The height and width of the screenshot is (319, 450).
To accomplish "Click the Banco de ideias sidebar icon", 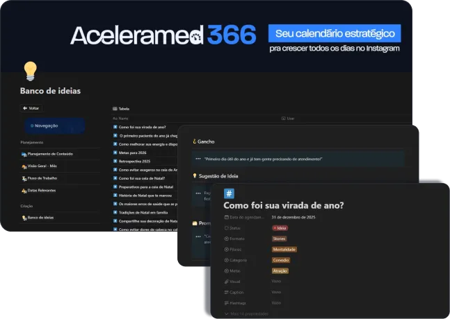I will pos(24,218).
